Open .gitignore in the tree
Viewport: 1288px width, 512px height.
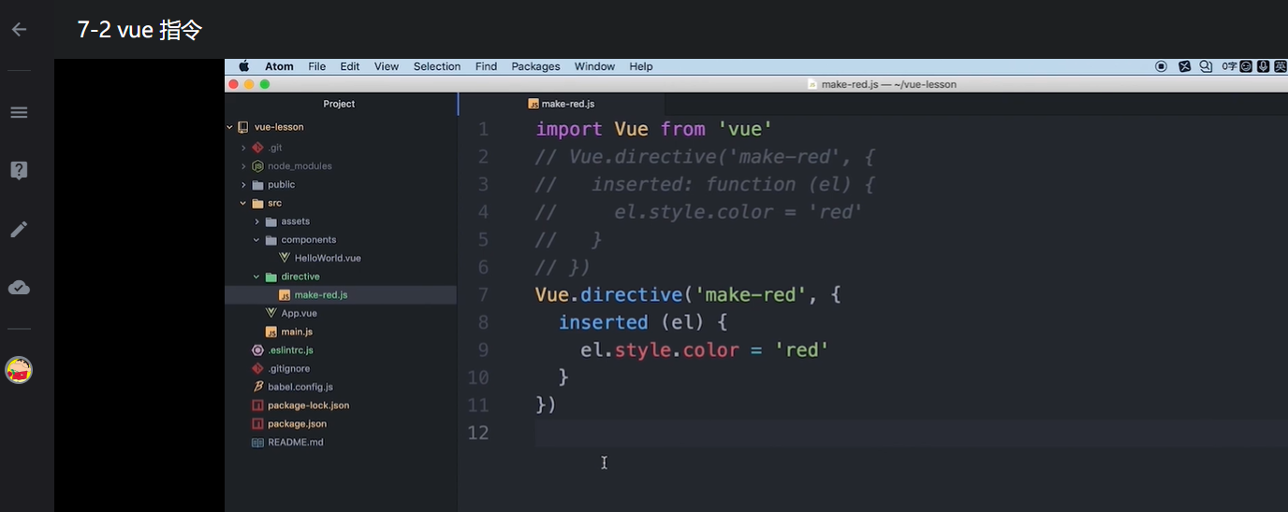[288, 368]
